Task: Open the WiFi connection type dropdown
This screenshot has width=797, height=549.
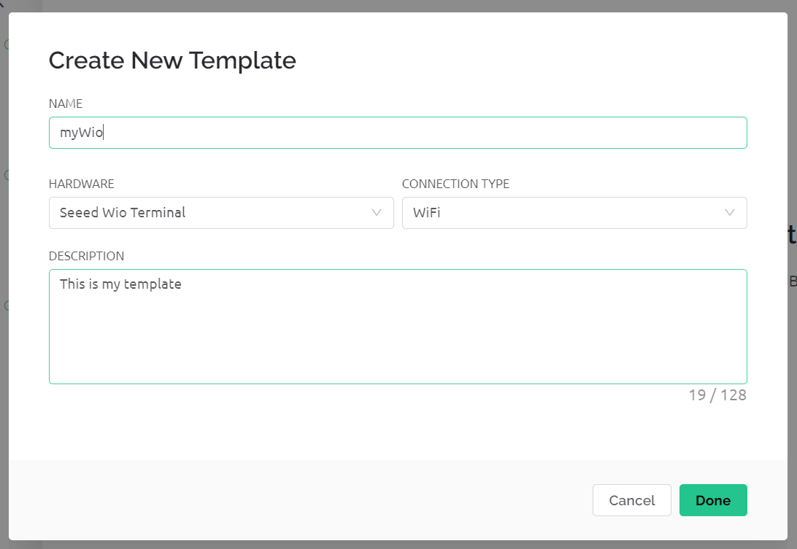Action: (x=574, y=213)
